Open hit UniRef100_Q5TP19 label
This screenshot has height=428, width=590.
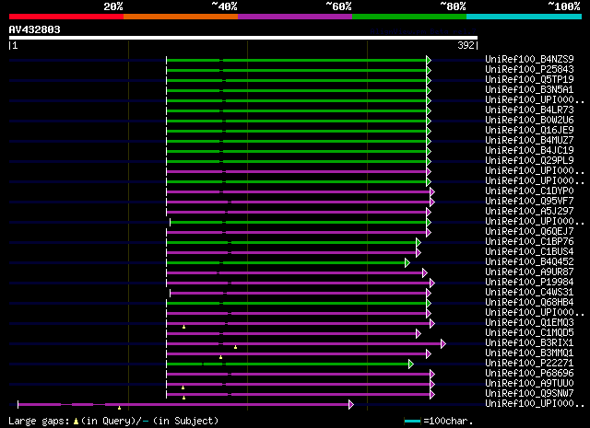click(x=529, y=79)
